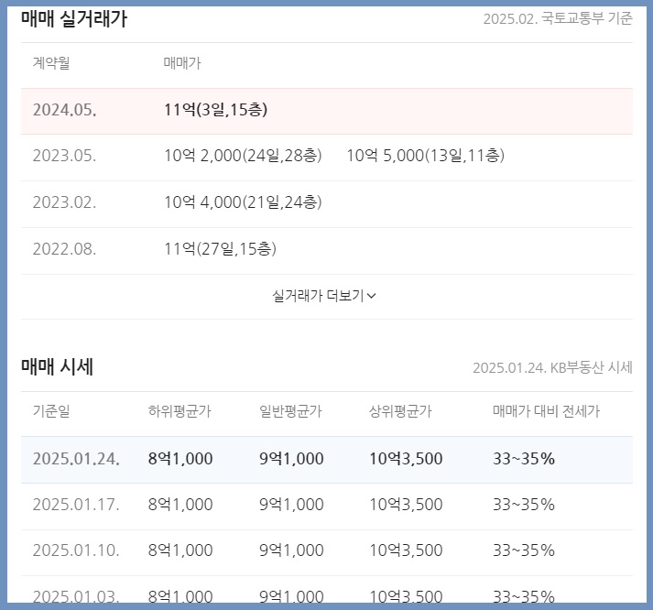Viewport: 653px width, 610px height.
Task: Select the 2023.02. contract month cell
Action: [x=64, y=202]
